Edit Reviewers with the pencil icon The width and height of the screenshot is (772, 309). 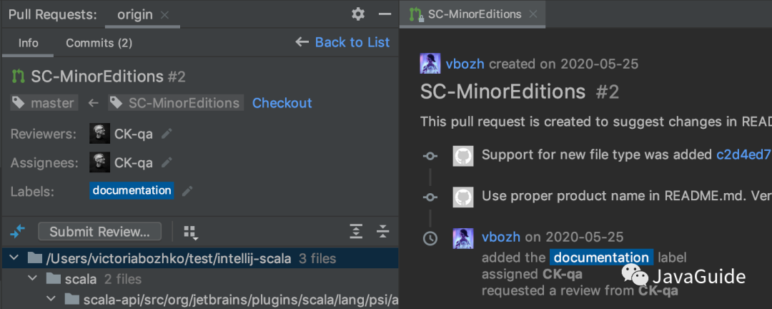pos(167,134)
